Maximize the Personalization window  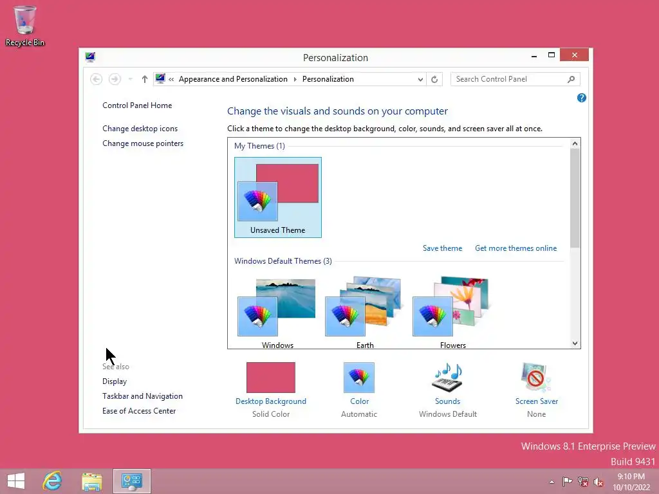point(552,55)
